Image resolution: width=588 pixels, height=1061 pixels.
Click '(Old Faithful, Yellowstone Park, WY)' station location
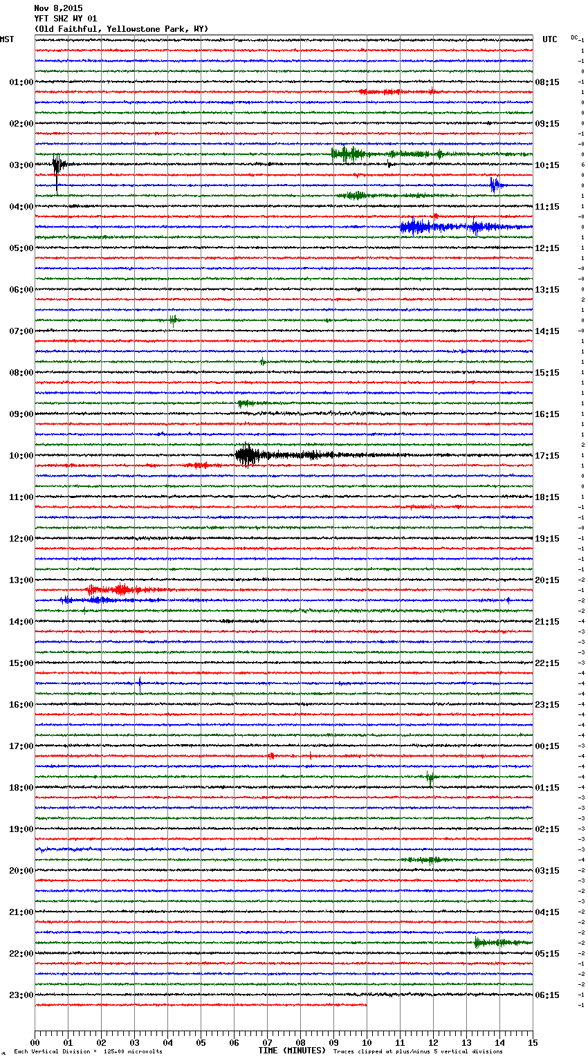121,29
